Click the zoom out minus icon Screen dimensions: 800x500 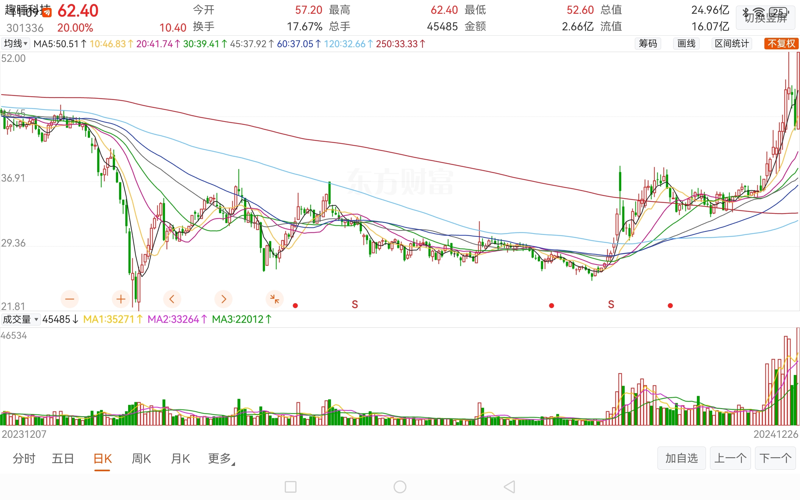[x=70, y=299]
